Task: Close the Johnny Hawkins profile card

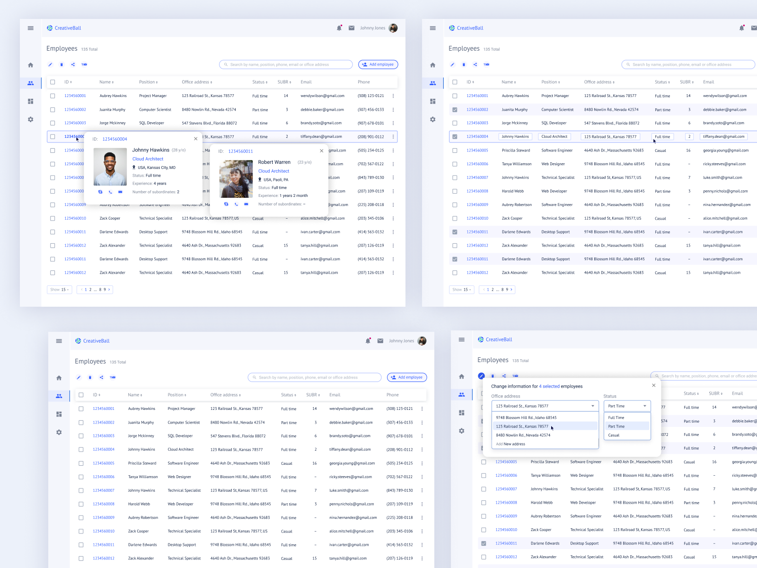Action: click(195, 139)
